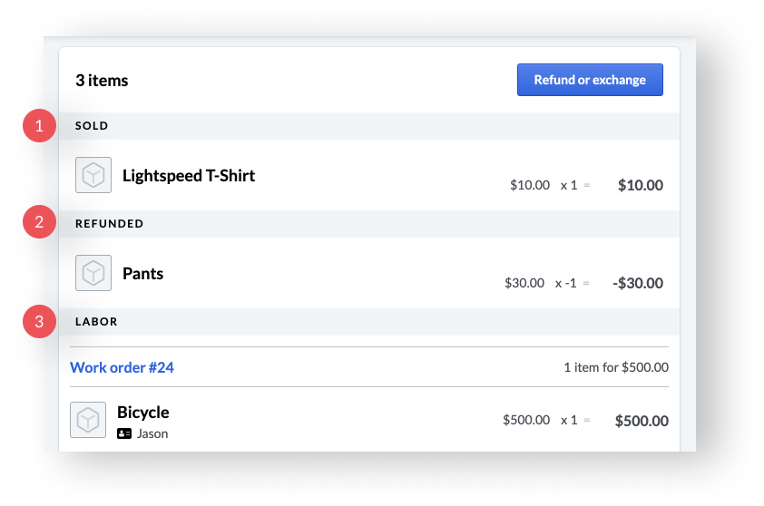
Task: Click the Bicycle product placeholder icon
Action: [x=88, y=420]
